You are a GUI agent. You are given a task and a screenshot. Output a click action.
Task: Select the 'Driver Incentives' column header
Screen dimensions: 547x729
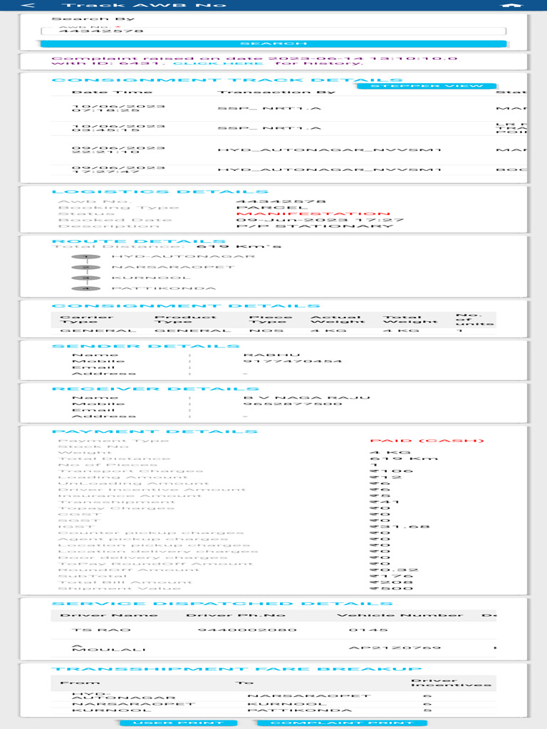pos(451,683)
